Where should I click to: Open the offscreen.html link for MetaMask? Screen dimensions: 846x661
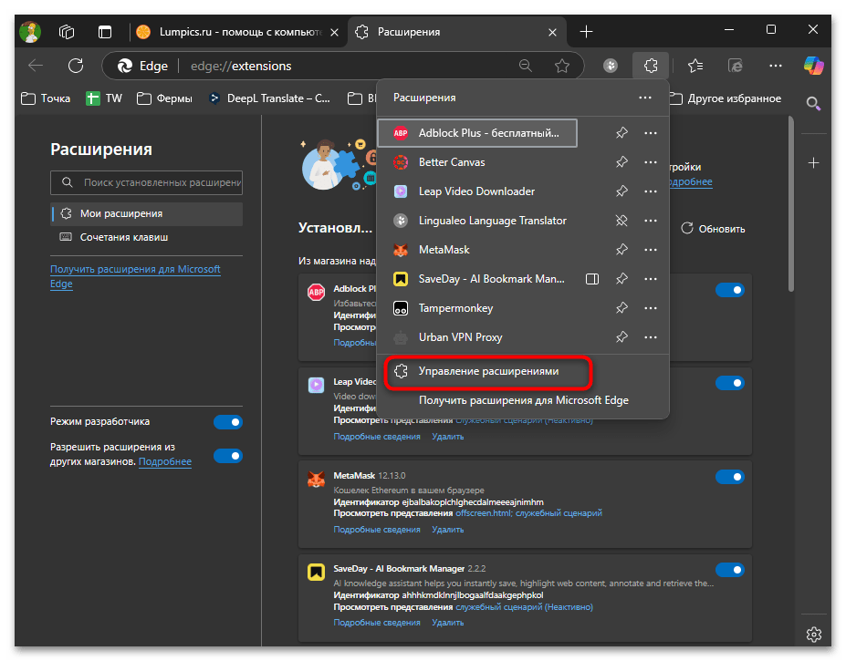click(484, 513)
